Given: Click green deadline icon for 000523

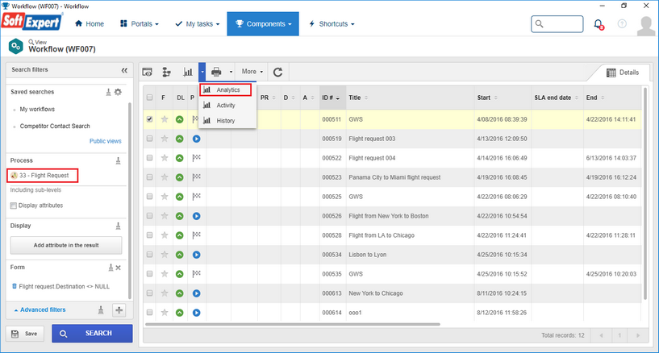Looking at the screenshot, I should [179, 177].
